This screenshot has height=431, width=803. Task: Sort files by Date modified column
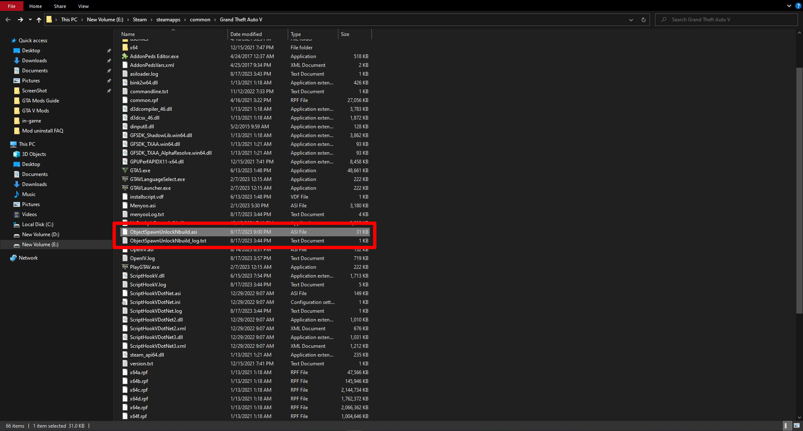point(246,34)
